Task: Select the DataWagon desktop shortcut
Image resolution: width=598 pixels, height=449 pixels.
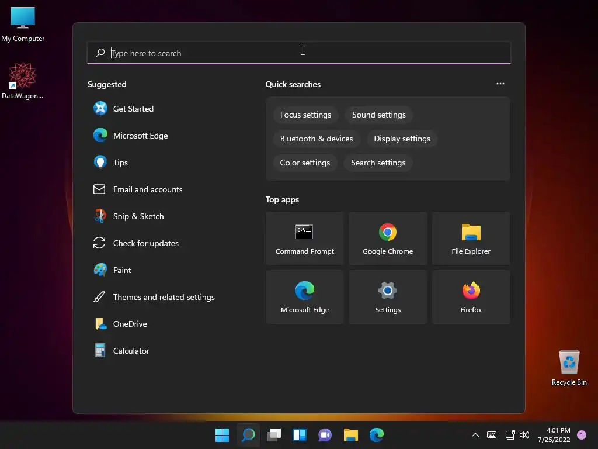Action: (23, 81)
